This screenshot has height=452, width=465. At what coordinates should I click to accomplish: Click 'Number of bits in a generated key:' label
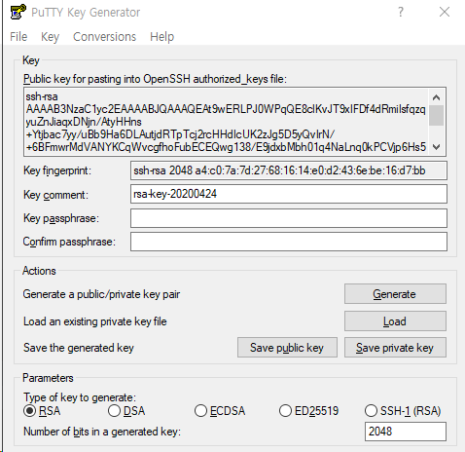[x=102, y=432]
